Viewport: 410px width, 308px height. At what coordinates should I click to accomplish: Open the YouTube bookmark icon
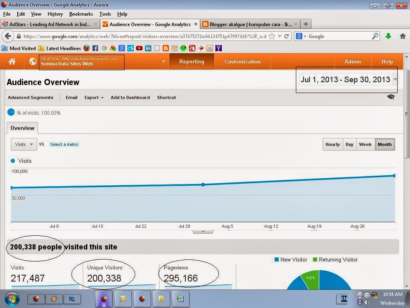point(139,48)
